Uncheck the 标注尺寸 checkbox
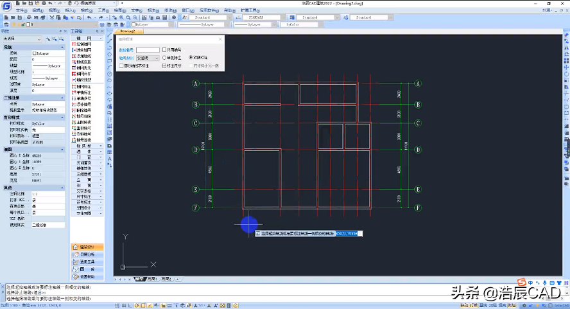 [x=164, y=66]
